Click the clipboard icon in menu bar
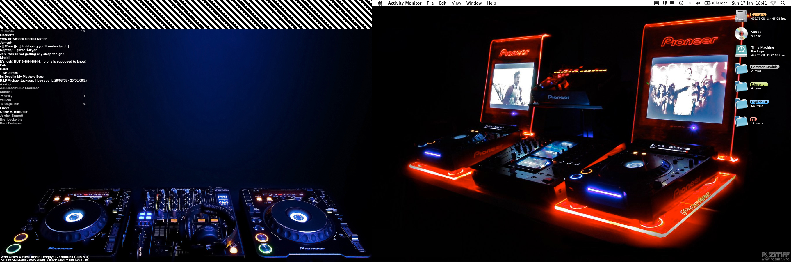The image size is (791, 262). point(656,3)
